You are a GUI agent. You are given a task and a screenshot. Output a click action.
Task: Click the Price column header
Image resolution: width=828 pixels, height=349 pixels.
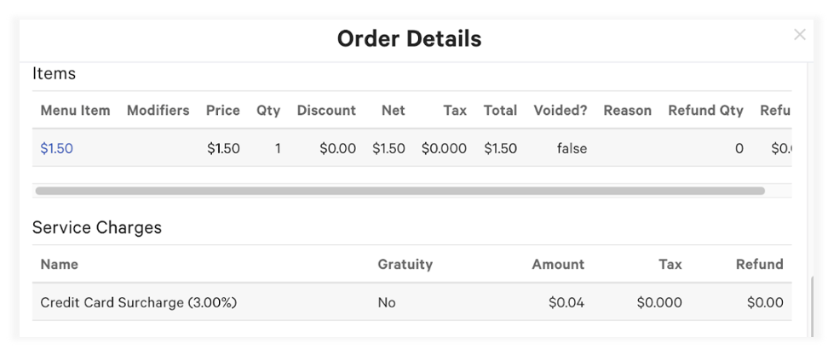[222, 110]
